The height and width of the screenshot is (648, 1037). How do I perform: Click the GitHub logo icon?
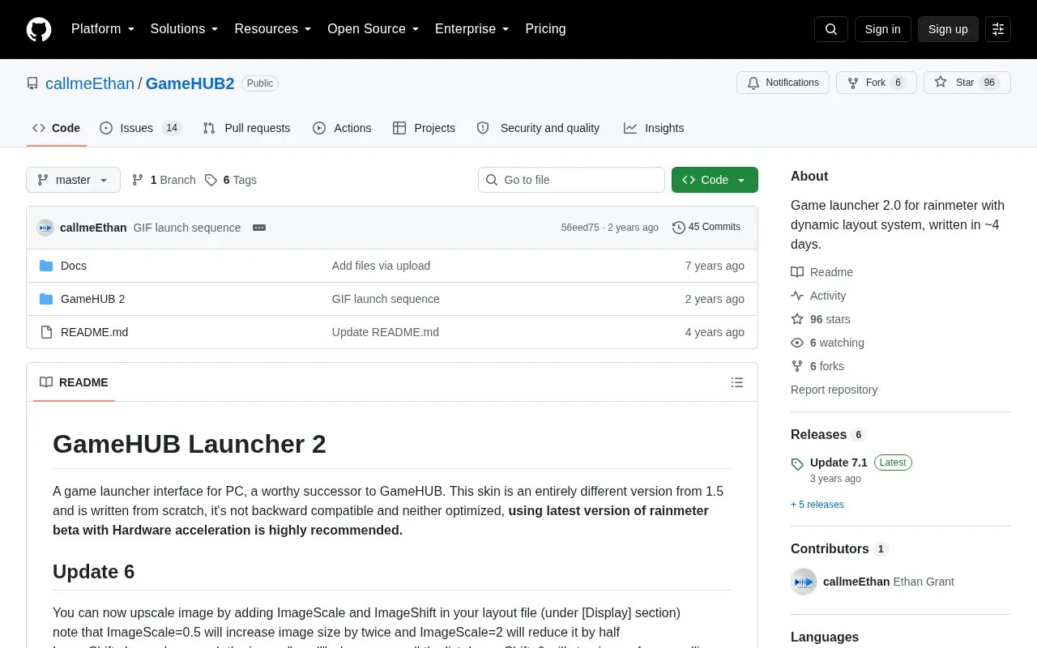tap(39, 29)
